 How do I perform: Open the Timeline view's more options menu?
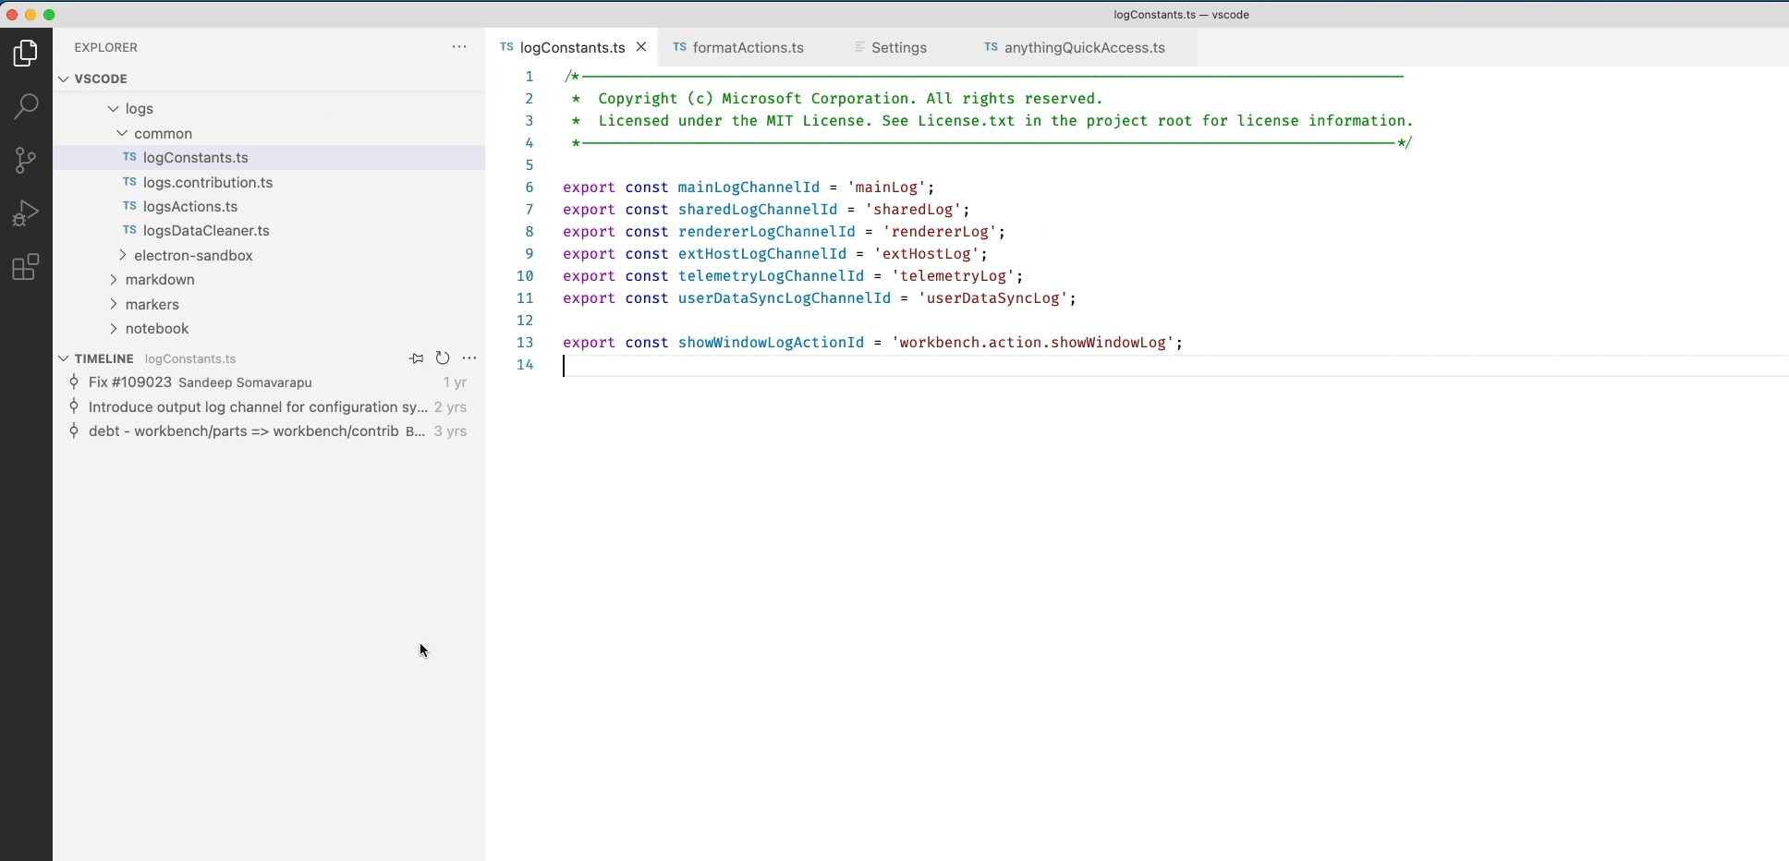[470, 358]
